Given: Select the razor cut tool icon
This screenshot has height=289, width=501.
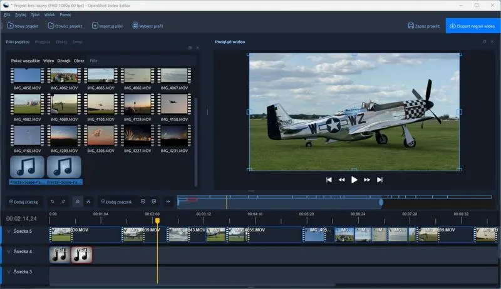Looking at the screenshot, I should 88,201.
